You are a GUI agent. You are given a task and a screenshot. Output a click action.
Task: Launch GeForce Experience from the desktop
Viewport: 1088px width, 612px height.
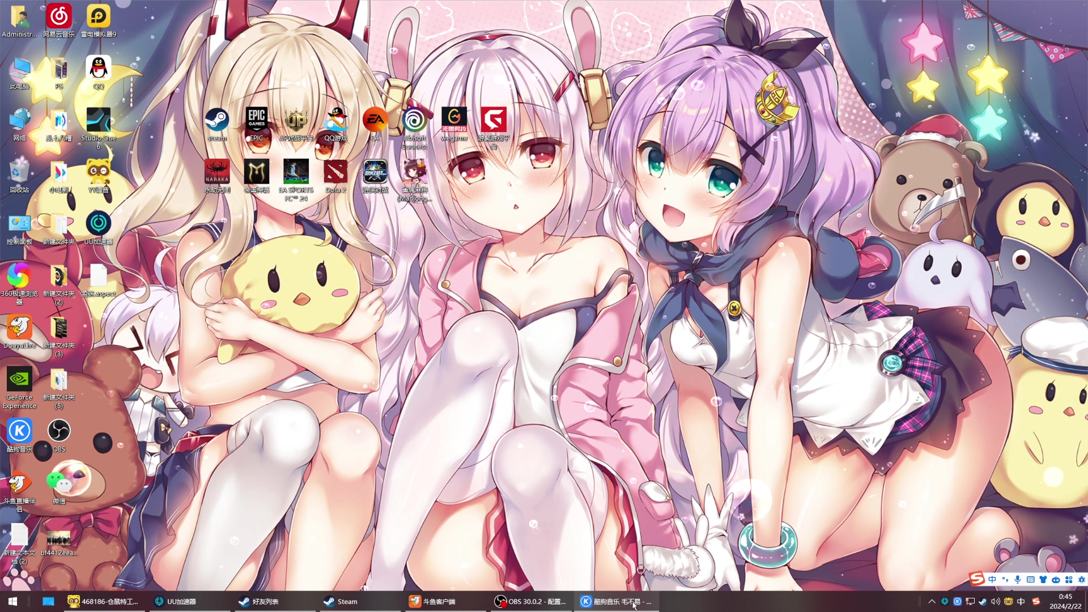tap(19, 379)
